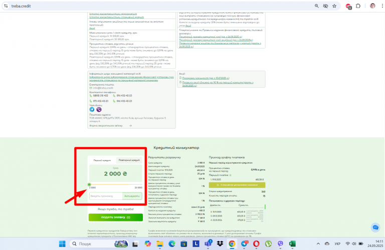
Task: Click phone number 066 432-42-23
Action: click(x=124, y=101)
